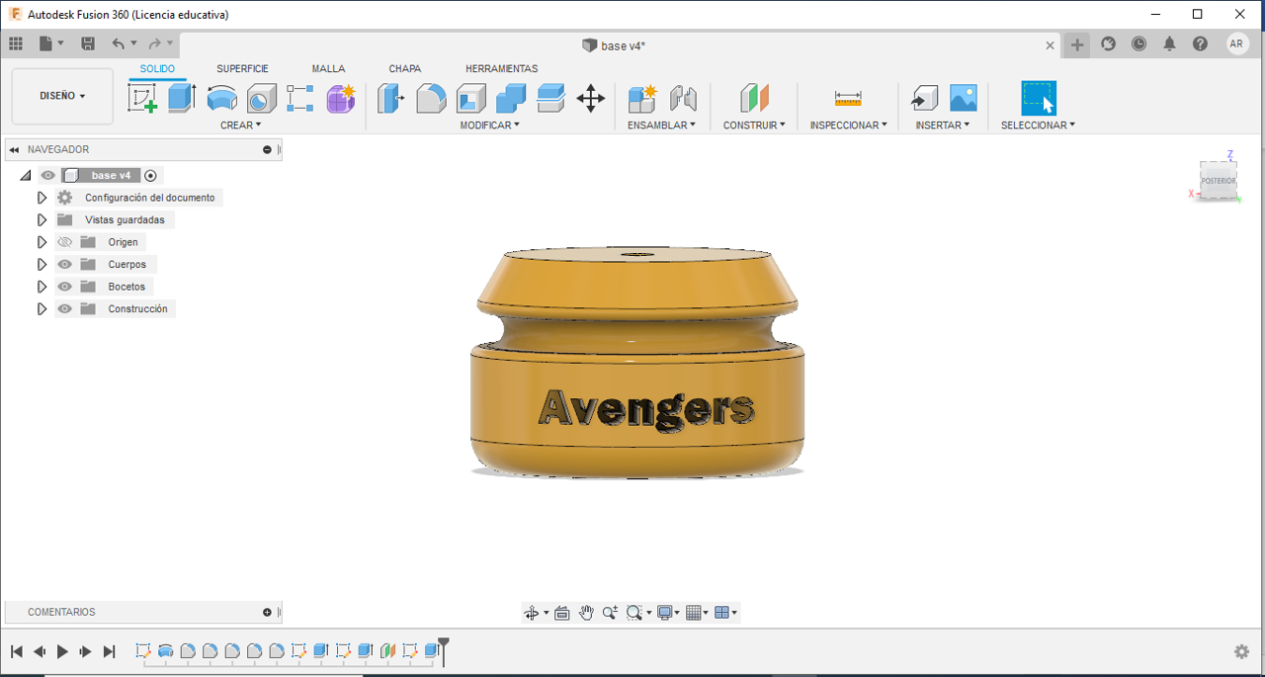Expand the Cuerpos node

click(x=42, y=265)
